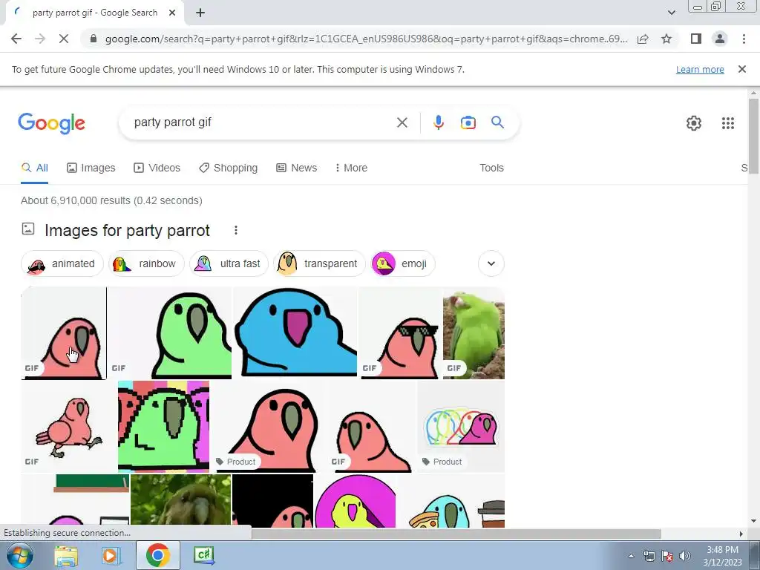Screen dimensions: 760x570
Task: Open the Learn more link
Action: pos(700,69)
